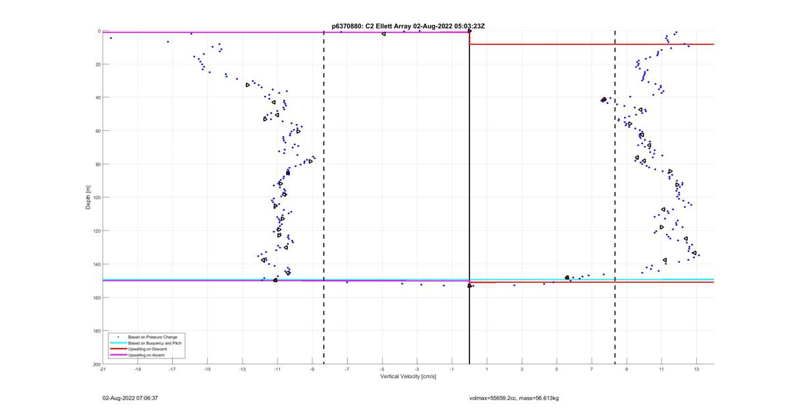
Task: Click the '100' tick on depth axis
Action: (x=96, y=197)
